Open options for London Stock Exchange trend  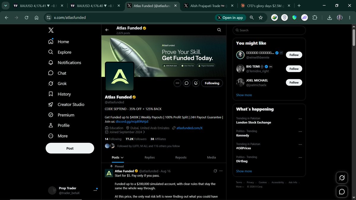coord(300,119)
